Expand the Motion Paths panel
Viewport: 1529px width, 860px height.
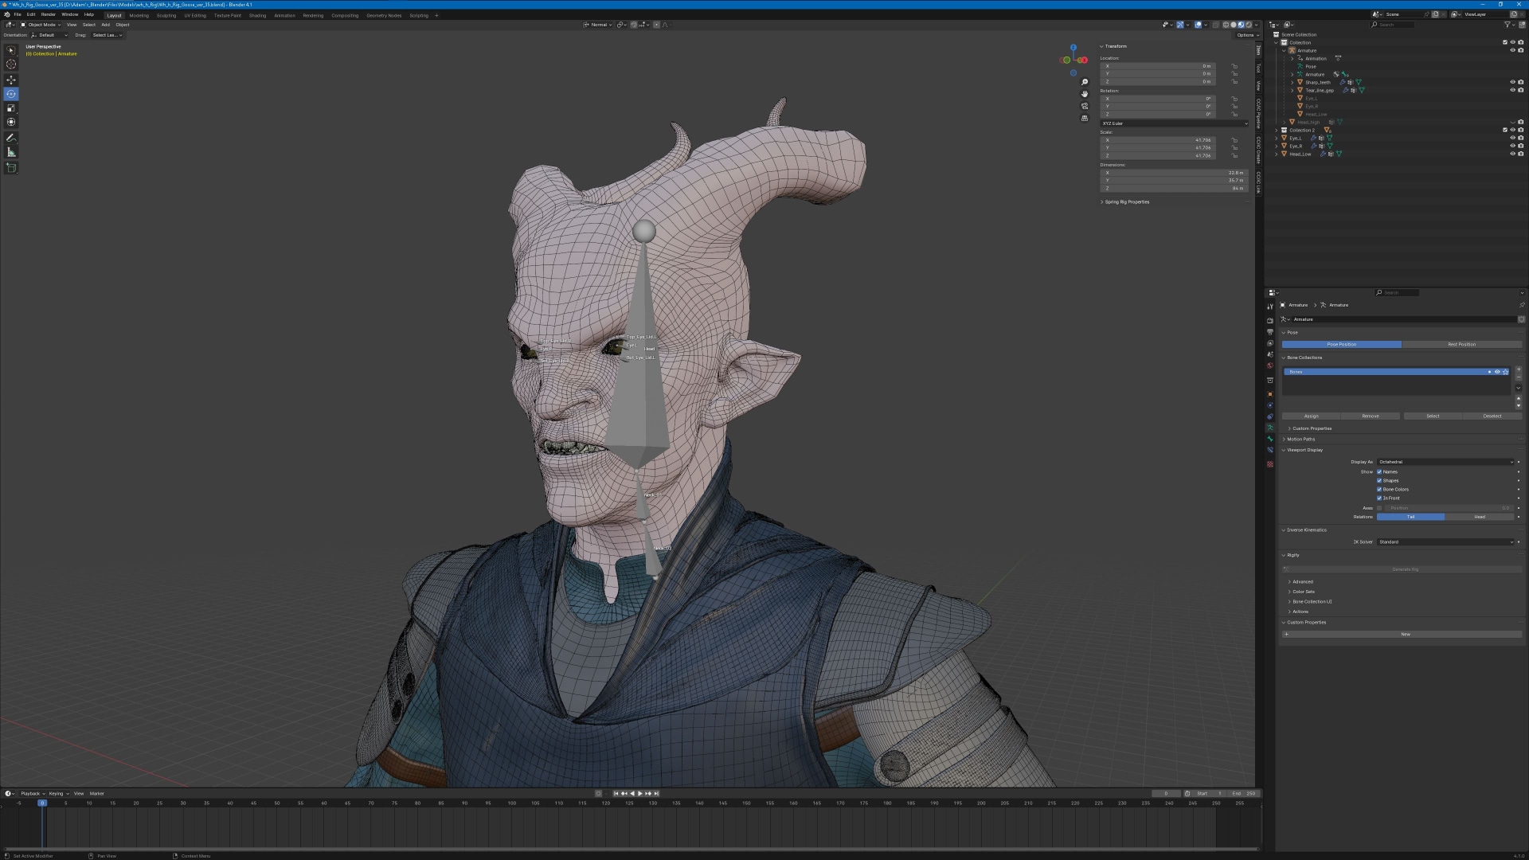click(x=1300, y=439)
